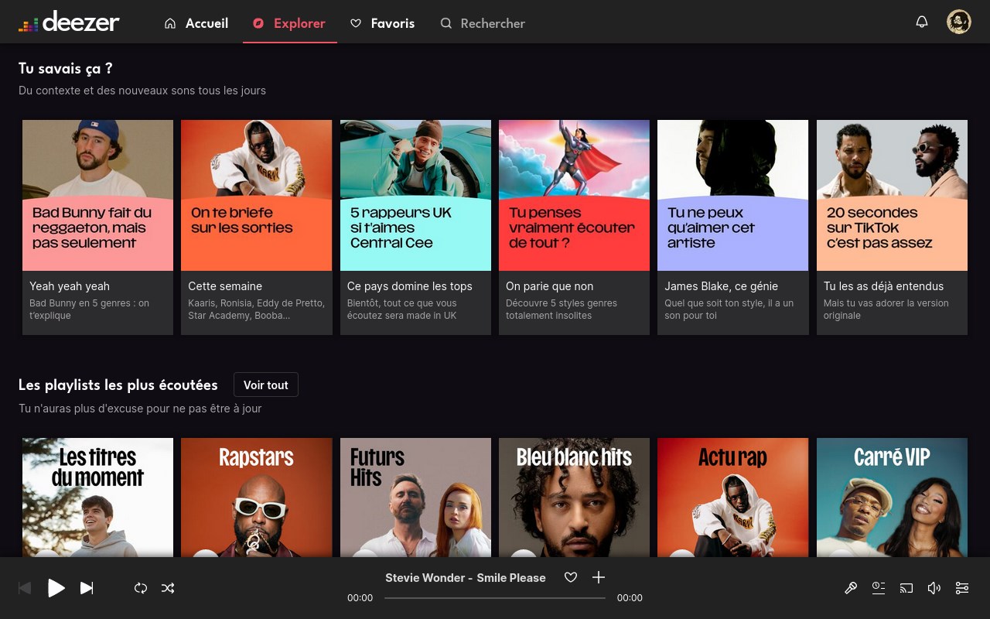Open the 20 secondes sur TikTok card

892,195
